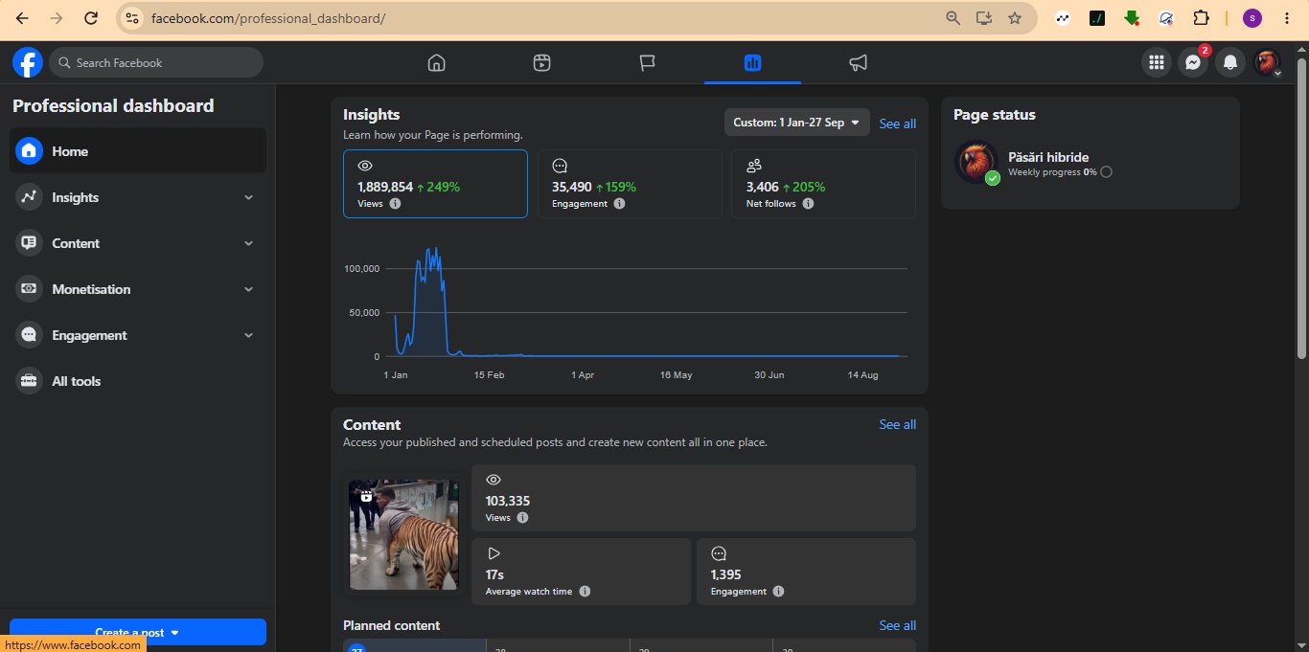Viewport: 1309px width, 652px height.
Task: Open the Ads megaphone icon in top navigation
Action: (858, 63)
